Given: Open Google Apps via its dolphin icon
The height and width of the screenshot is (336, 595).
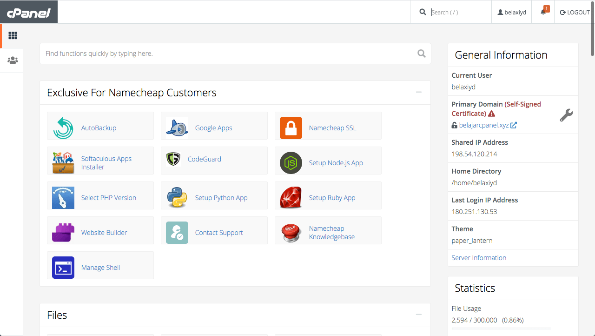Looking at the screenshot, I should (x=177, y=126).
